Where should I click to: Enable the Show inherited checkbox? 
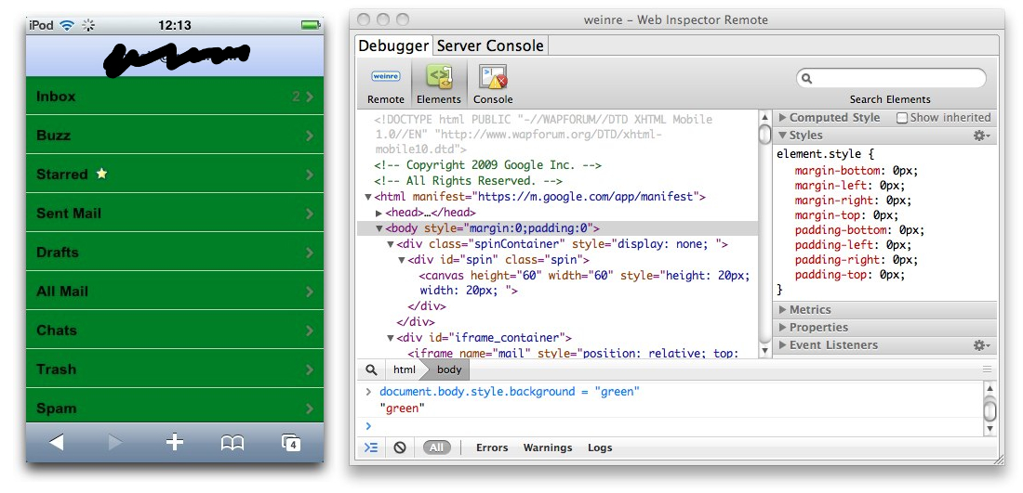click(x=902, y=118)
